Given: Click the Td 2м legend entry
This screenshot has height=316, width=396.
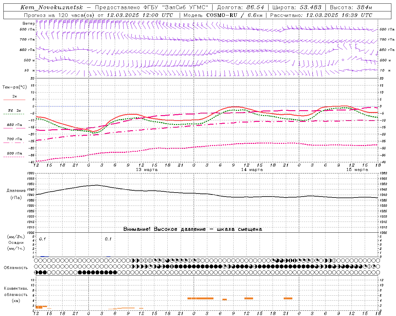Looking at the screenshot, I should [15, 110].
